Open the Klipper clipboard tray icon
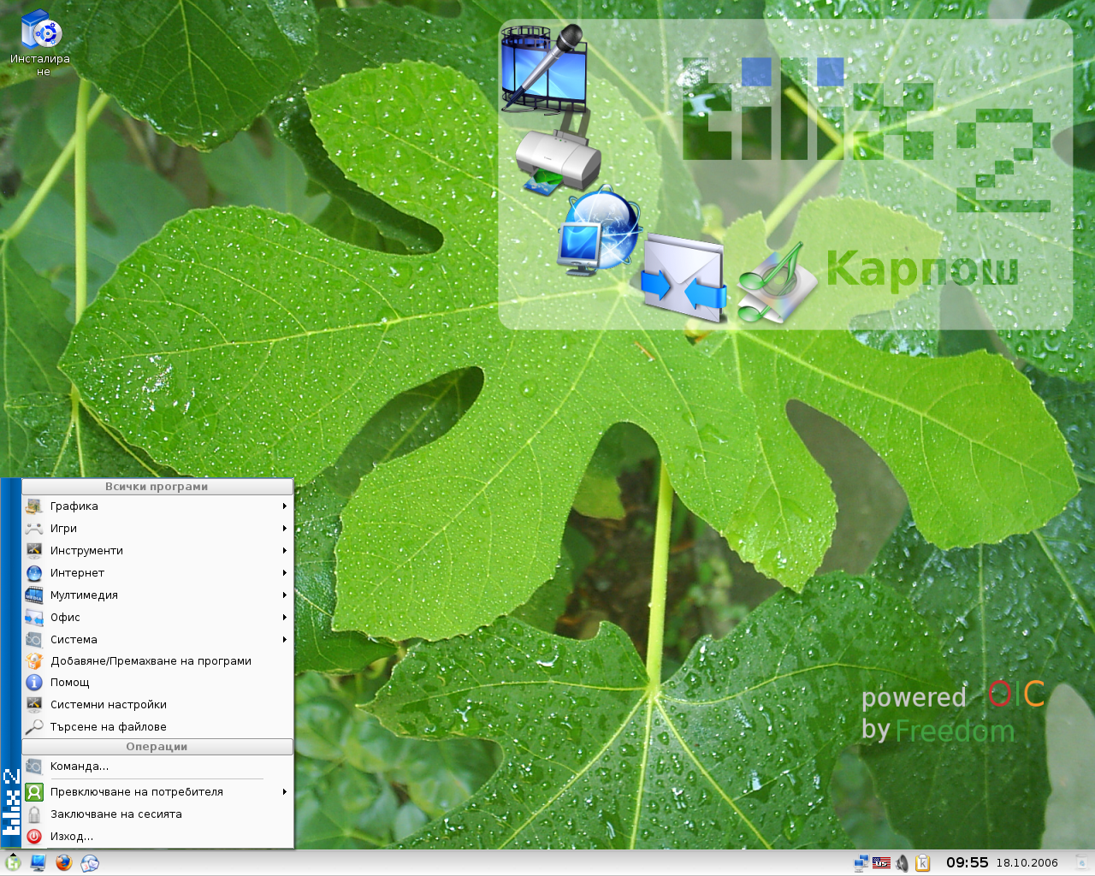 [922, 863]
